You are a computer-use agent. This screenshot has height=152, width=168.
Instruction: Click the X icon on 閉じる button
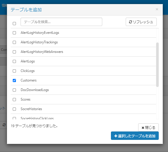coord(143,128)
